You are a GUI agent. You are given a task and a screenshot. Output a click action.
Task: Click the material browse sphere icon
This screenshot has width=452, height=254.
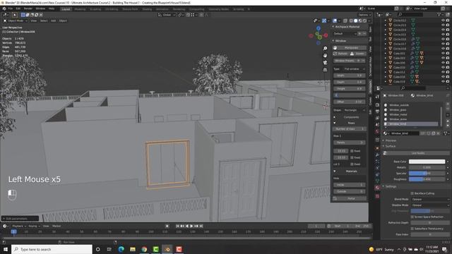coord(385,133)
